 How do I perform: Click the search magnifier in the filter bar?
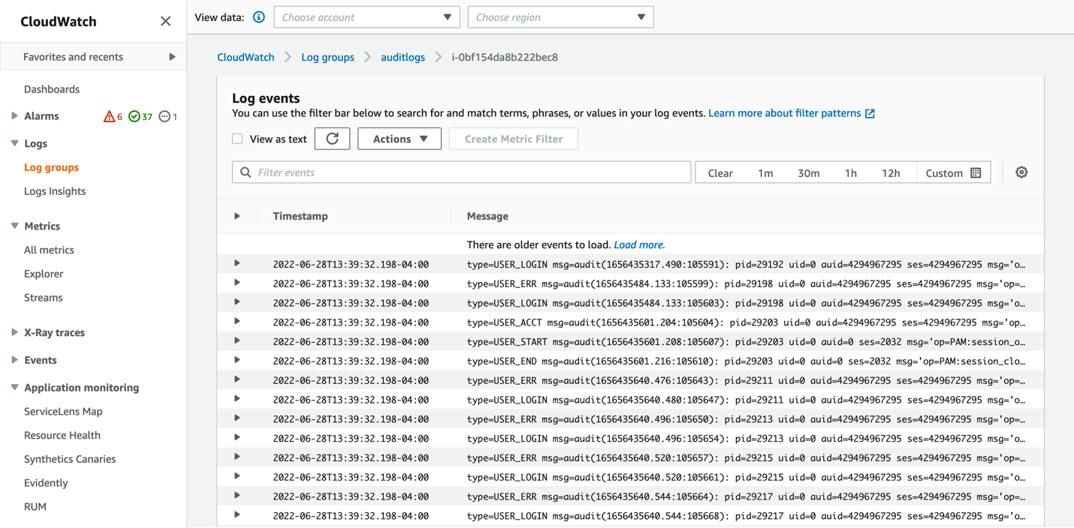point(245,172)
